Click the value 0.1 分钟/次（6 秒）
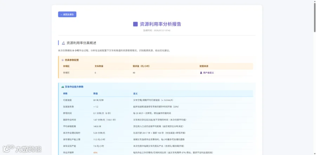 pos(102,113)
